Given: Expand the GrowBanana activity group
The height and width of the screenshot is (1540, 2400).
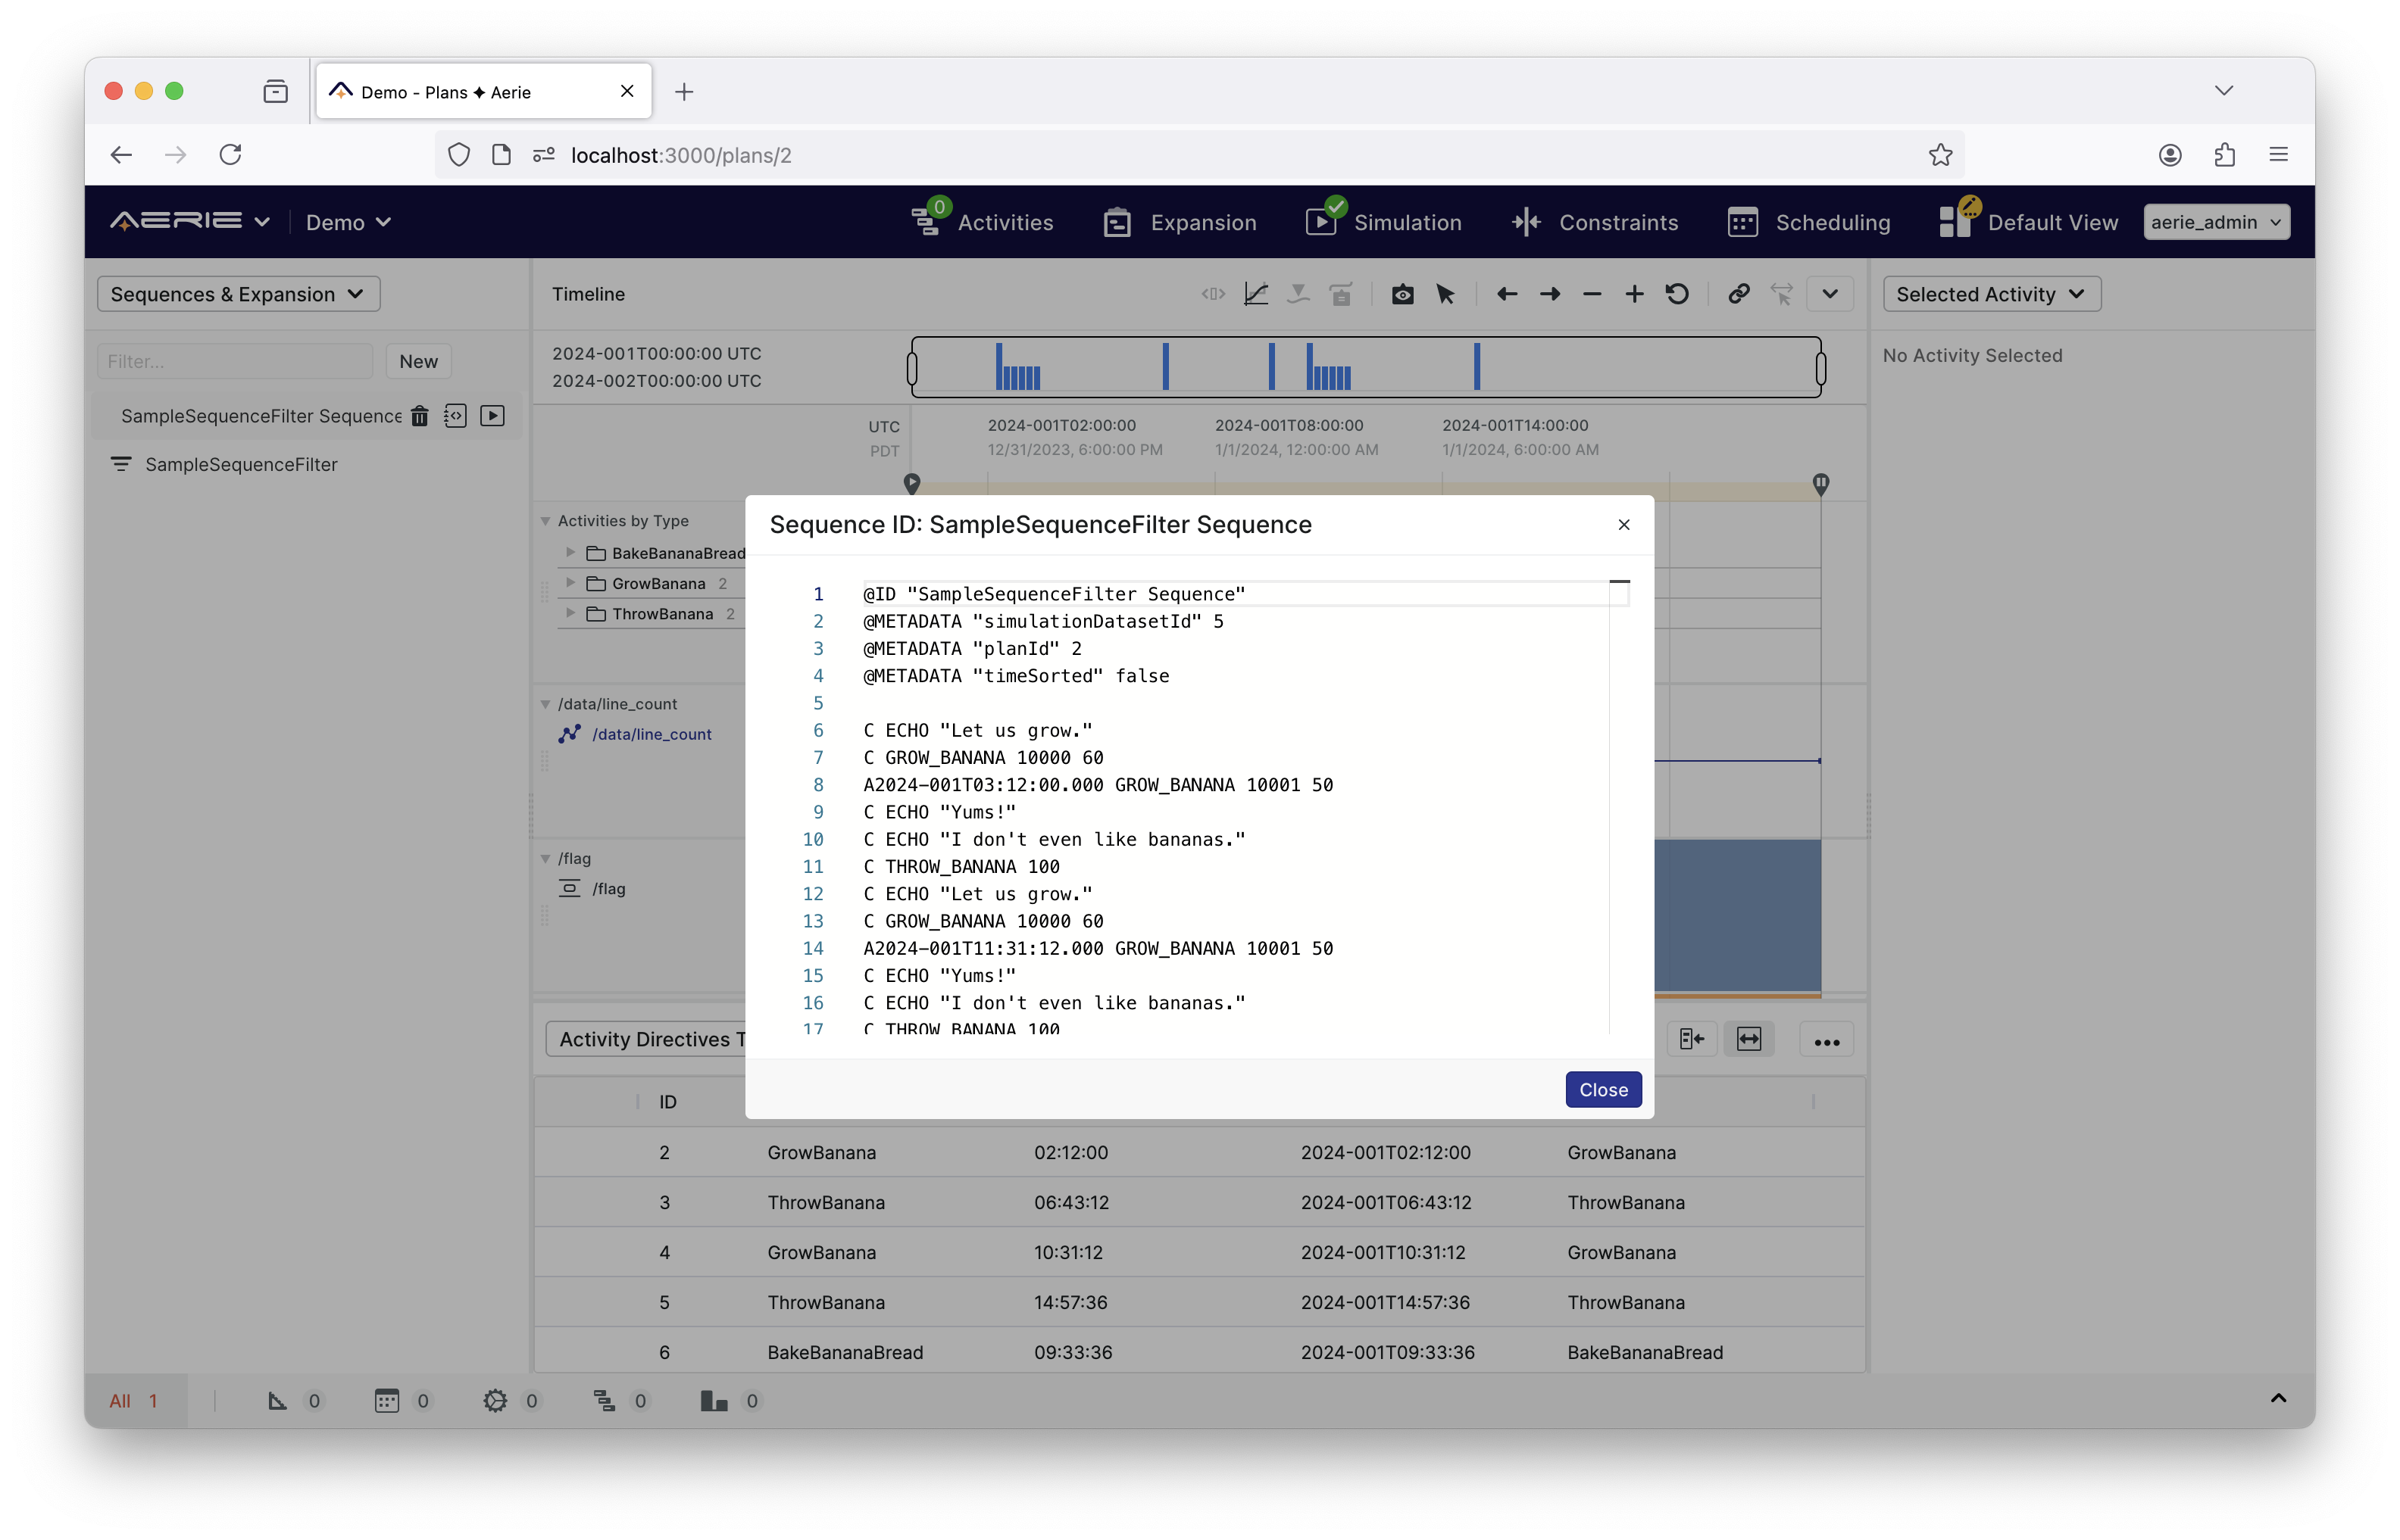Looking at the screenshot, I should tap(570, 583).
